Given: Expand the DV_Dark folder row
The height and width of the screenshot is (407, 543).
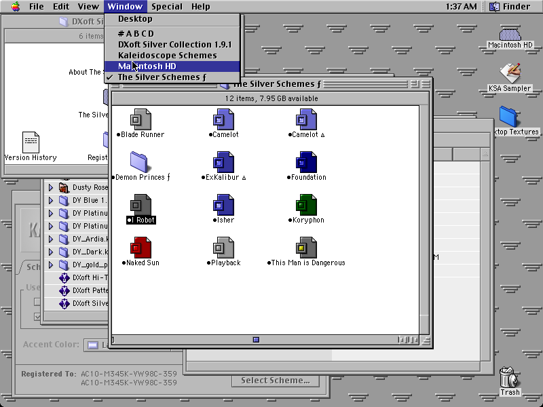Looking at the screenshot, I should (x=50, y=252).
